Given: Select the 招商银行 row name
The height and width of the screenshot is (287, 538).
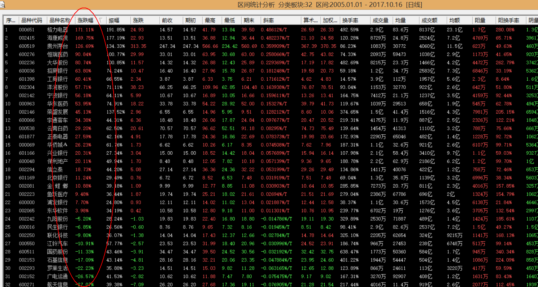Looking at the screenshot, I should click(57, 71).
